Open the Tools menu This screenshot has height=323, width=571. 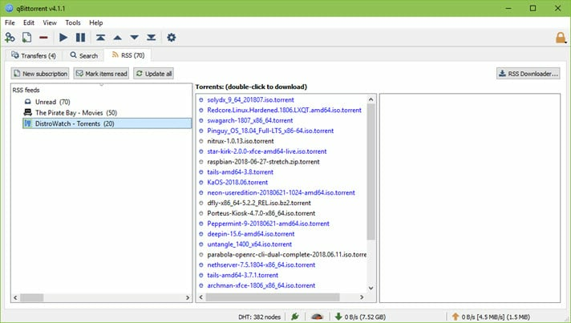[x=73, y=22]
